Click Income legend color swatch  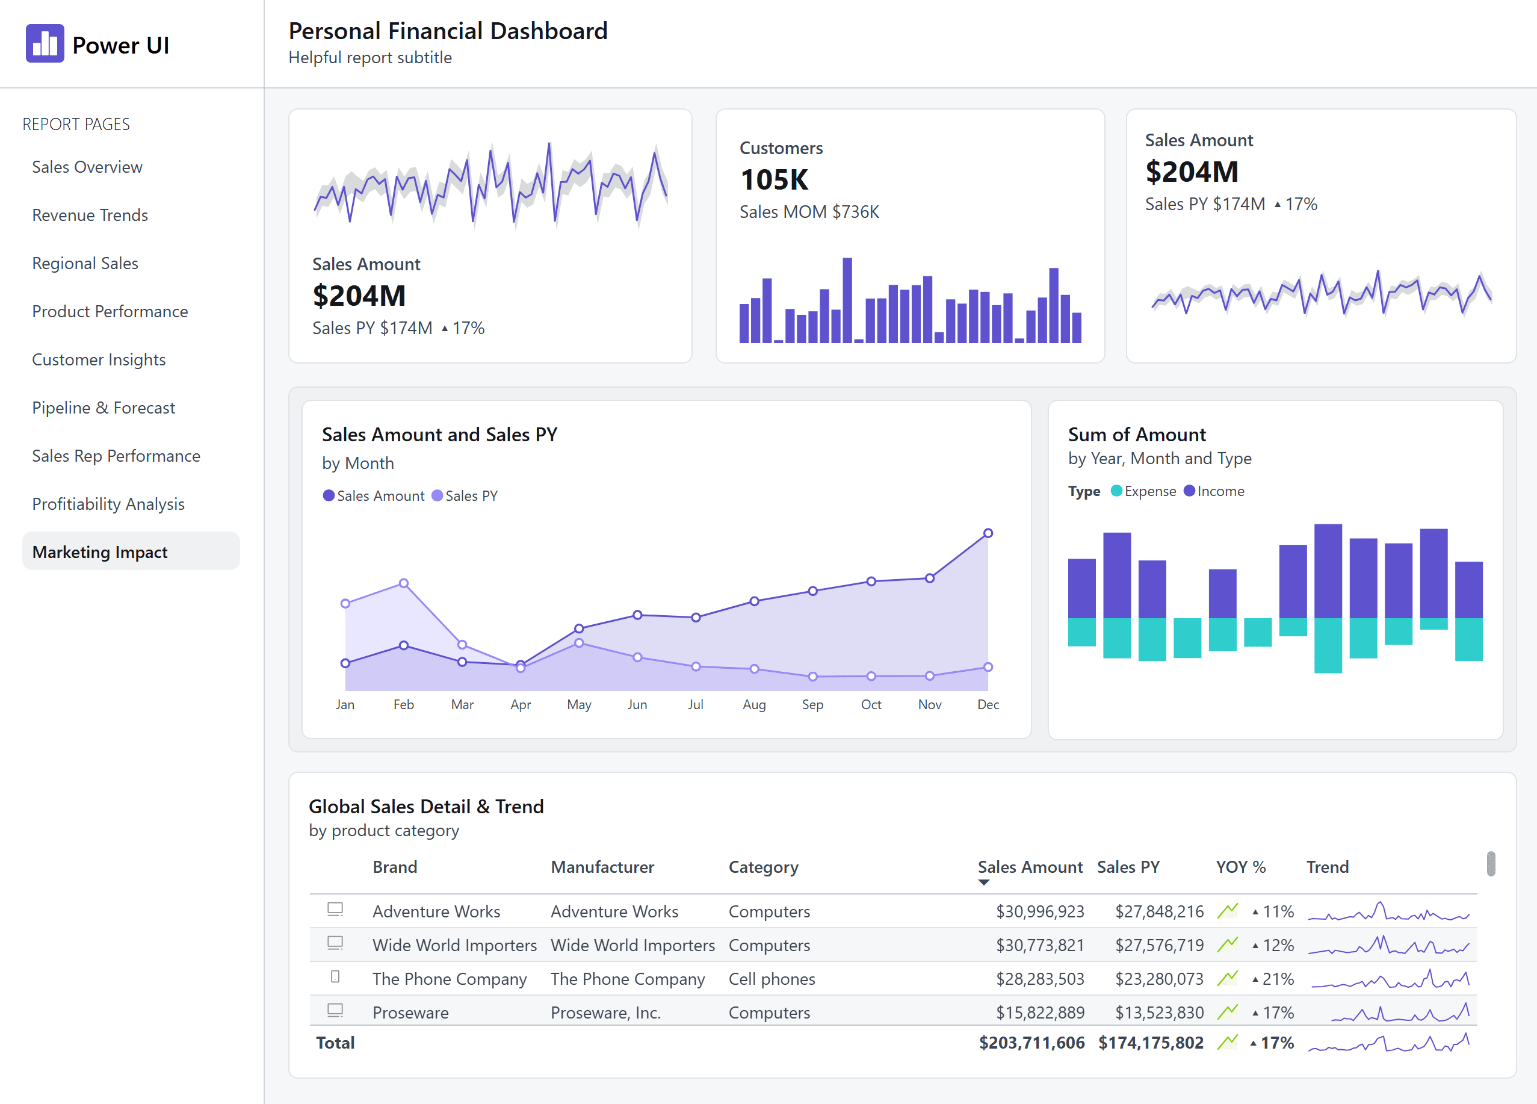pos(1189,491)
